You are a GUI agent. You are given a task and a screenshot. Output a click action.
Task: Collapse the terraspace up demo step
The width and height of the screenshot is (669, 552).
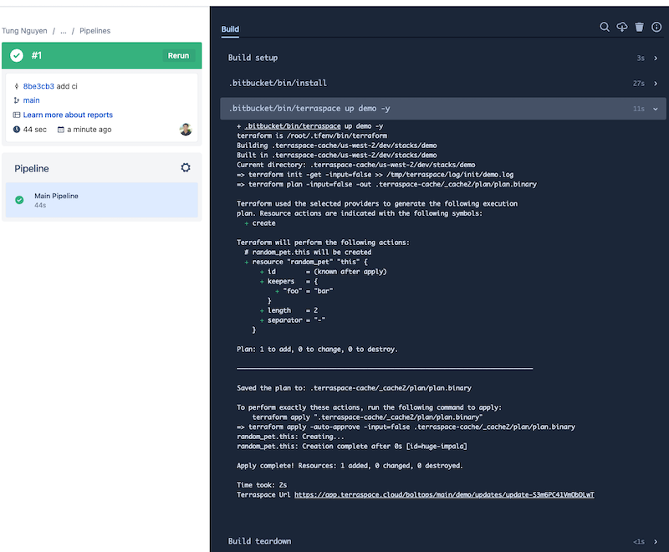tap(443, 109)
